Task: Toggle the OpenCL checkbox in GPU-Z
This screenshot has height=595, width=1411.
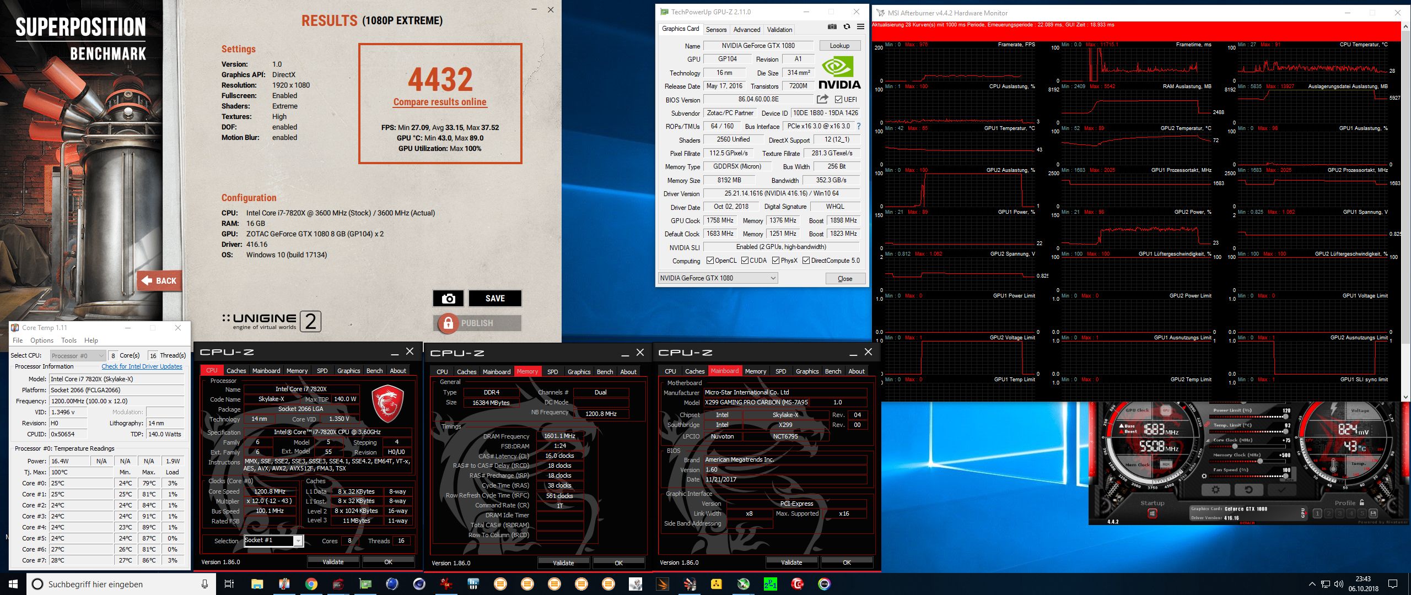Action: (x=710, y=261)
